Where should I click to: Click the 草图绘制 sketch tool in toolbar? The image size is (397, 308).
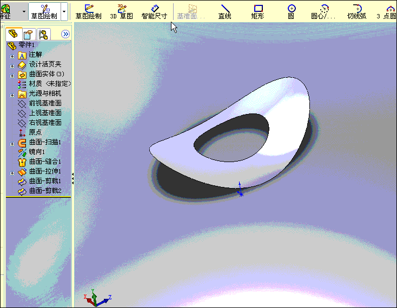pyautogui.click(x=88, y=12)
